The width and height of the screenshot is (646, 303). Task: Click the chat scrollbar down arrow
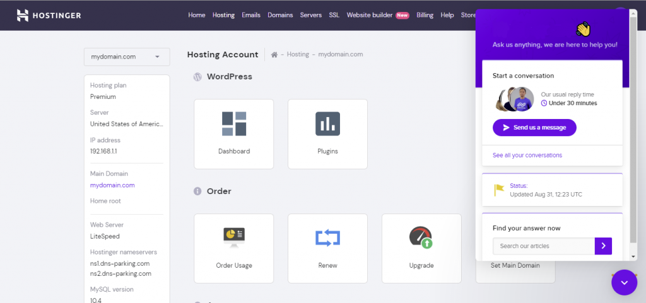pos(633,256)
